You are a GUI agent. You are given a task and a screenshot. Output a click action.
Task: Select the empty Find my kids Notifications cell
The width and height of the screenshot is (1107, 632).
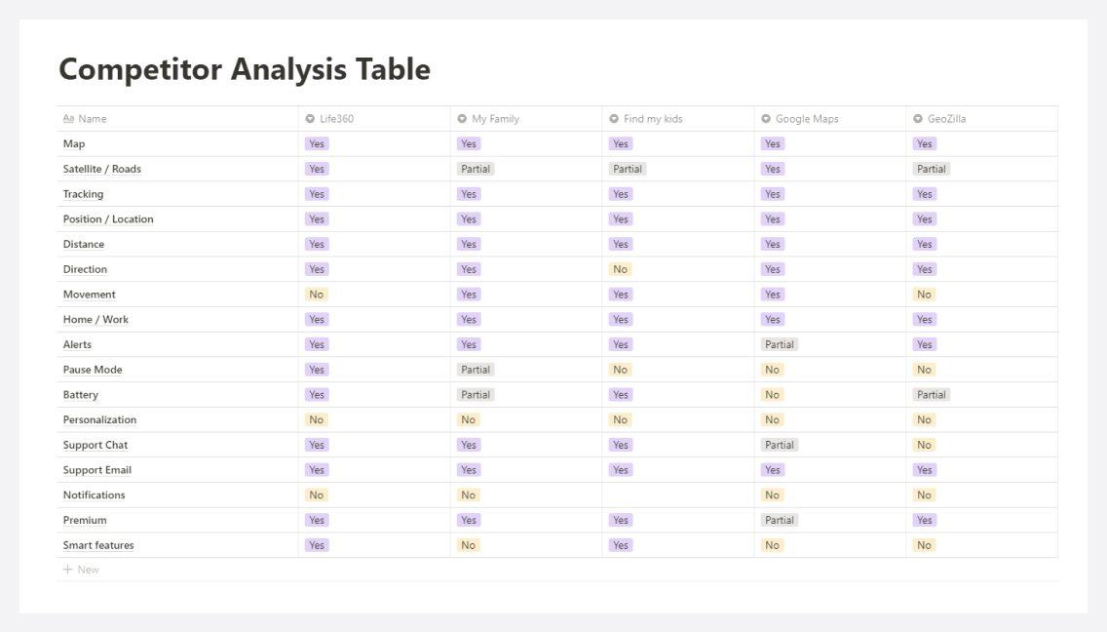pyautogui.click(x=678, y=494)
